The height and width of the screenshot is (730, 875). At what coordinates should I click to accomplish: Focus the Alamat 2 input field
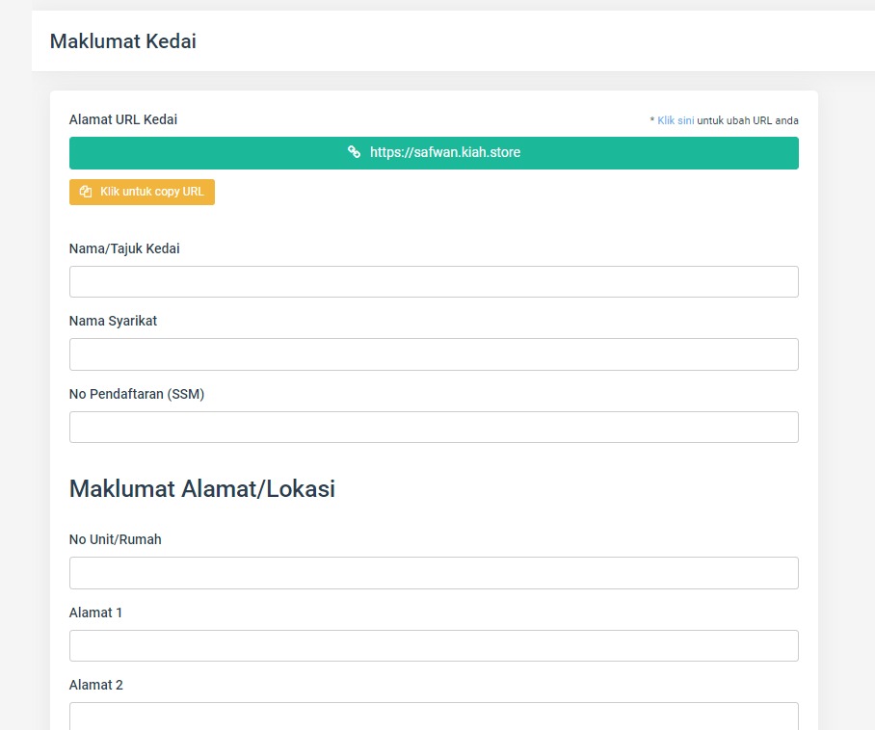point(434,717)
